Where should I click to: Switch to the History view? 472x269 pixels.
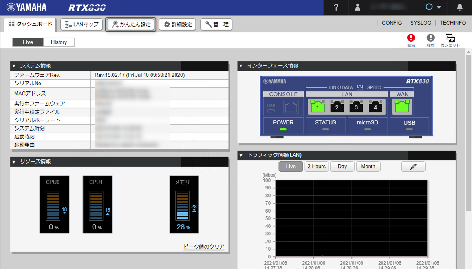[x=59, y=42]
